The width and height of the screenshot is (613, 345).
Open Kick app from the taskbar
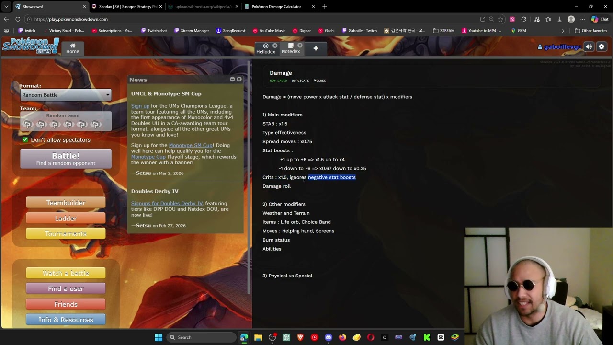pos(427,337)
